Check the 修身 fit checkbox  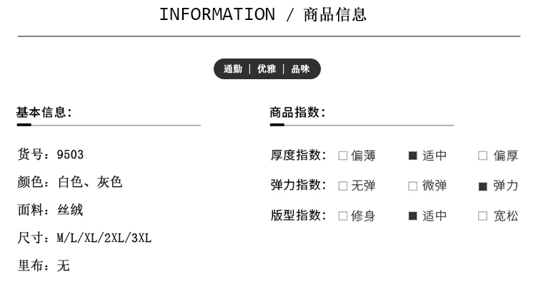point(343,216)
